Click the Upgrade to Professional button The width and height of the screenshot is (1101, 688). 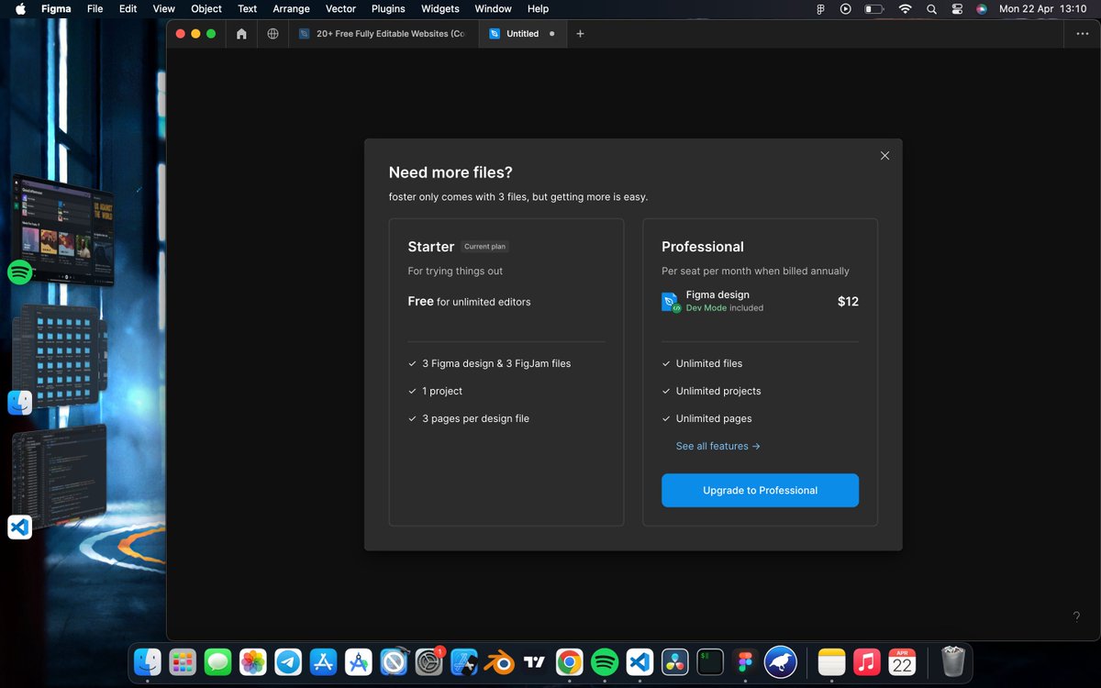pyautogui.click(x=760, y=490)
